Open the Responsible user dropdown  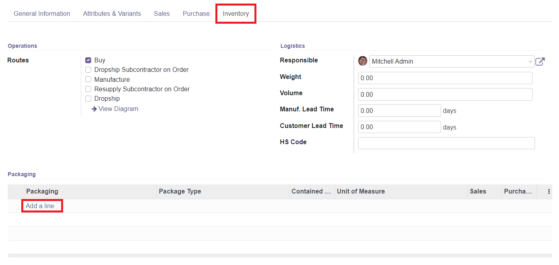[530, 61]
